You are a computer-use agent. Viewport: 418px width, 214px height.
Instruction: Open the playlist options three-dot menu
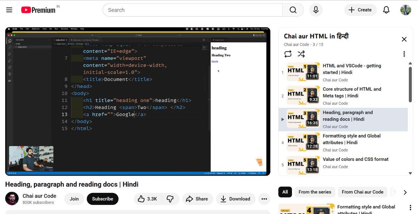point(404,53)
